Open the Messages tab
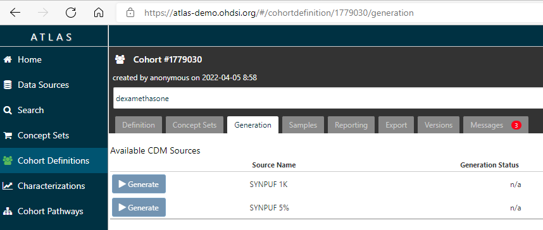This screenshot has height=230, width=543. tap(496, 125)
